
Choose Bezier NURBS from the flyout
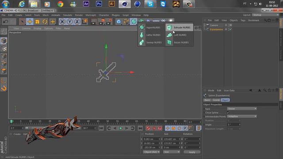coord(179,42)
